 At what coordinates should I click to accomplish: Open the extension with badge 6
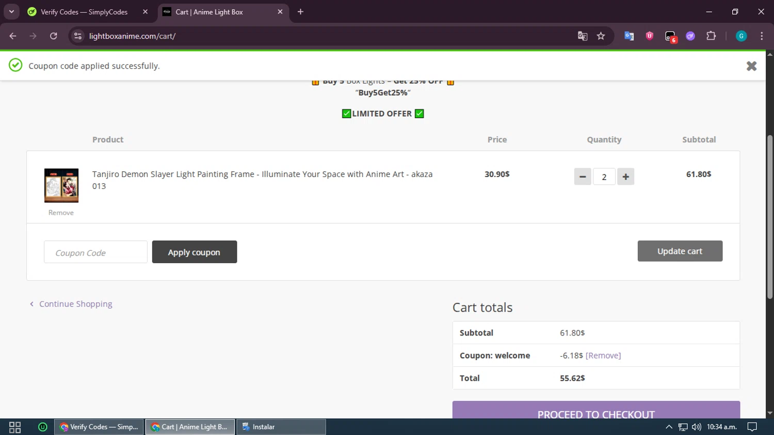(x=670, y=36)
